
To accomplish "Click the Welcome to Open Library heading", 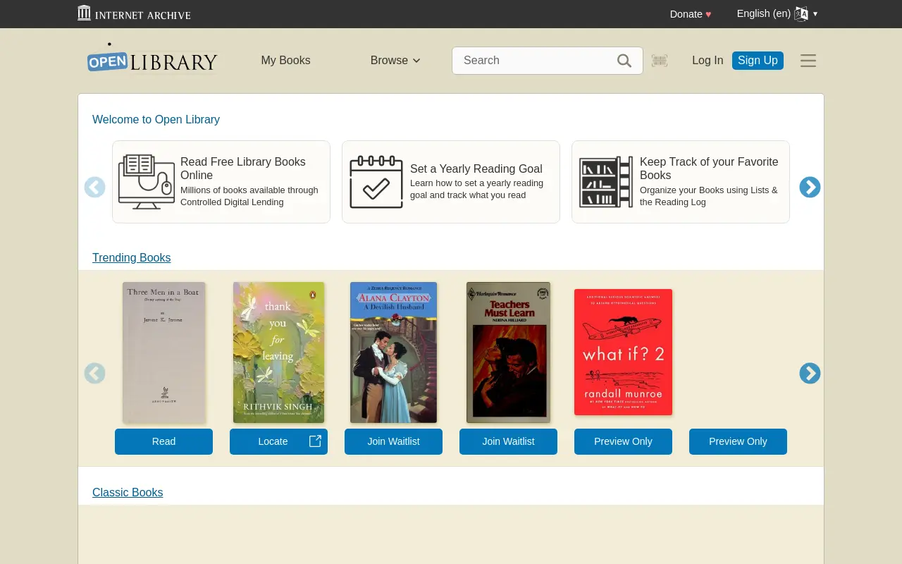I will pyautogui.click(x=156, y=120).
